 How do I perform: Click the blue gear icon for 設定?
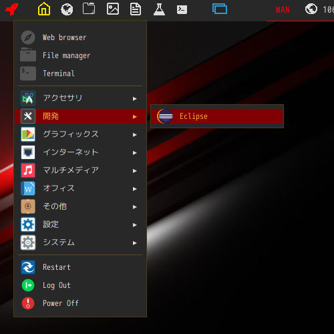point(28,224)
